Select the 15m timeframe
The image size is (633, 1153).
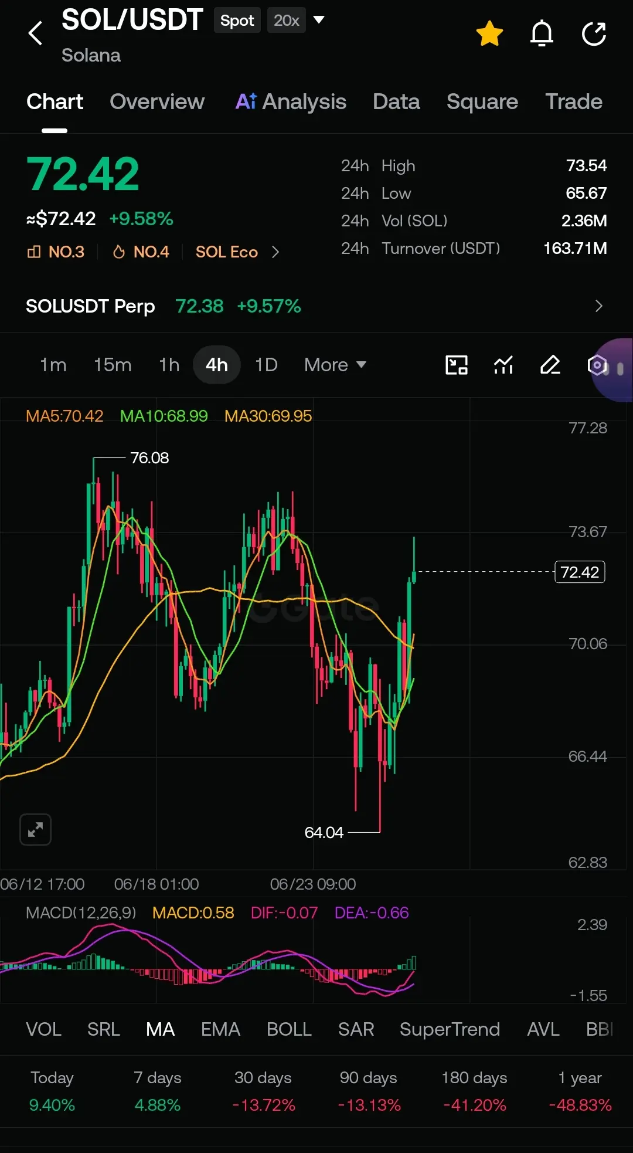pos(113,365)
